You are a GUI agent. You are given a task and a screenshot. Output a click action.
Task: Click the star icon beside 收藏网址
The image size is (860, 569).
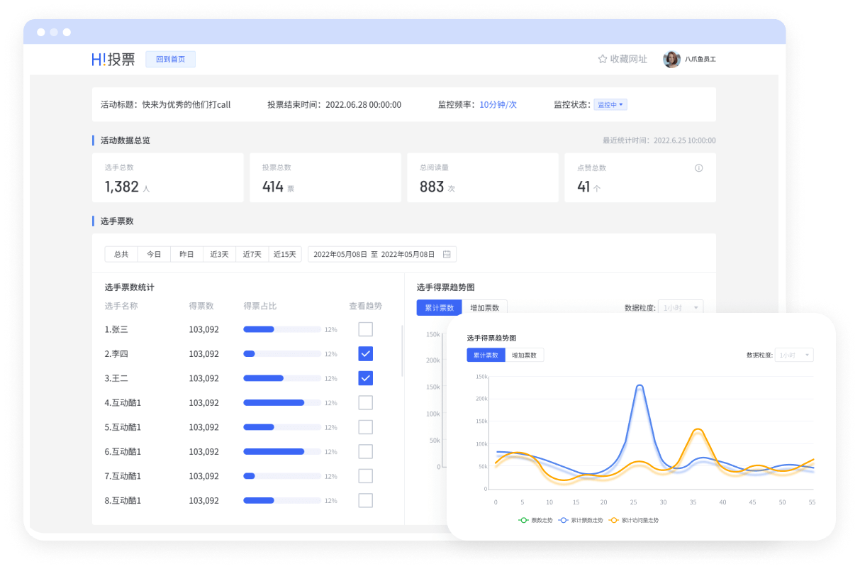[603, 59]
